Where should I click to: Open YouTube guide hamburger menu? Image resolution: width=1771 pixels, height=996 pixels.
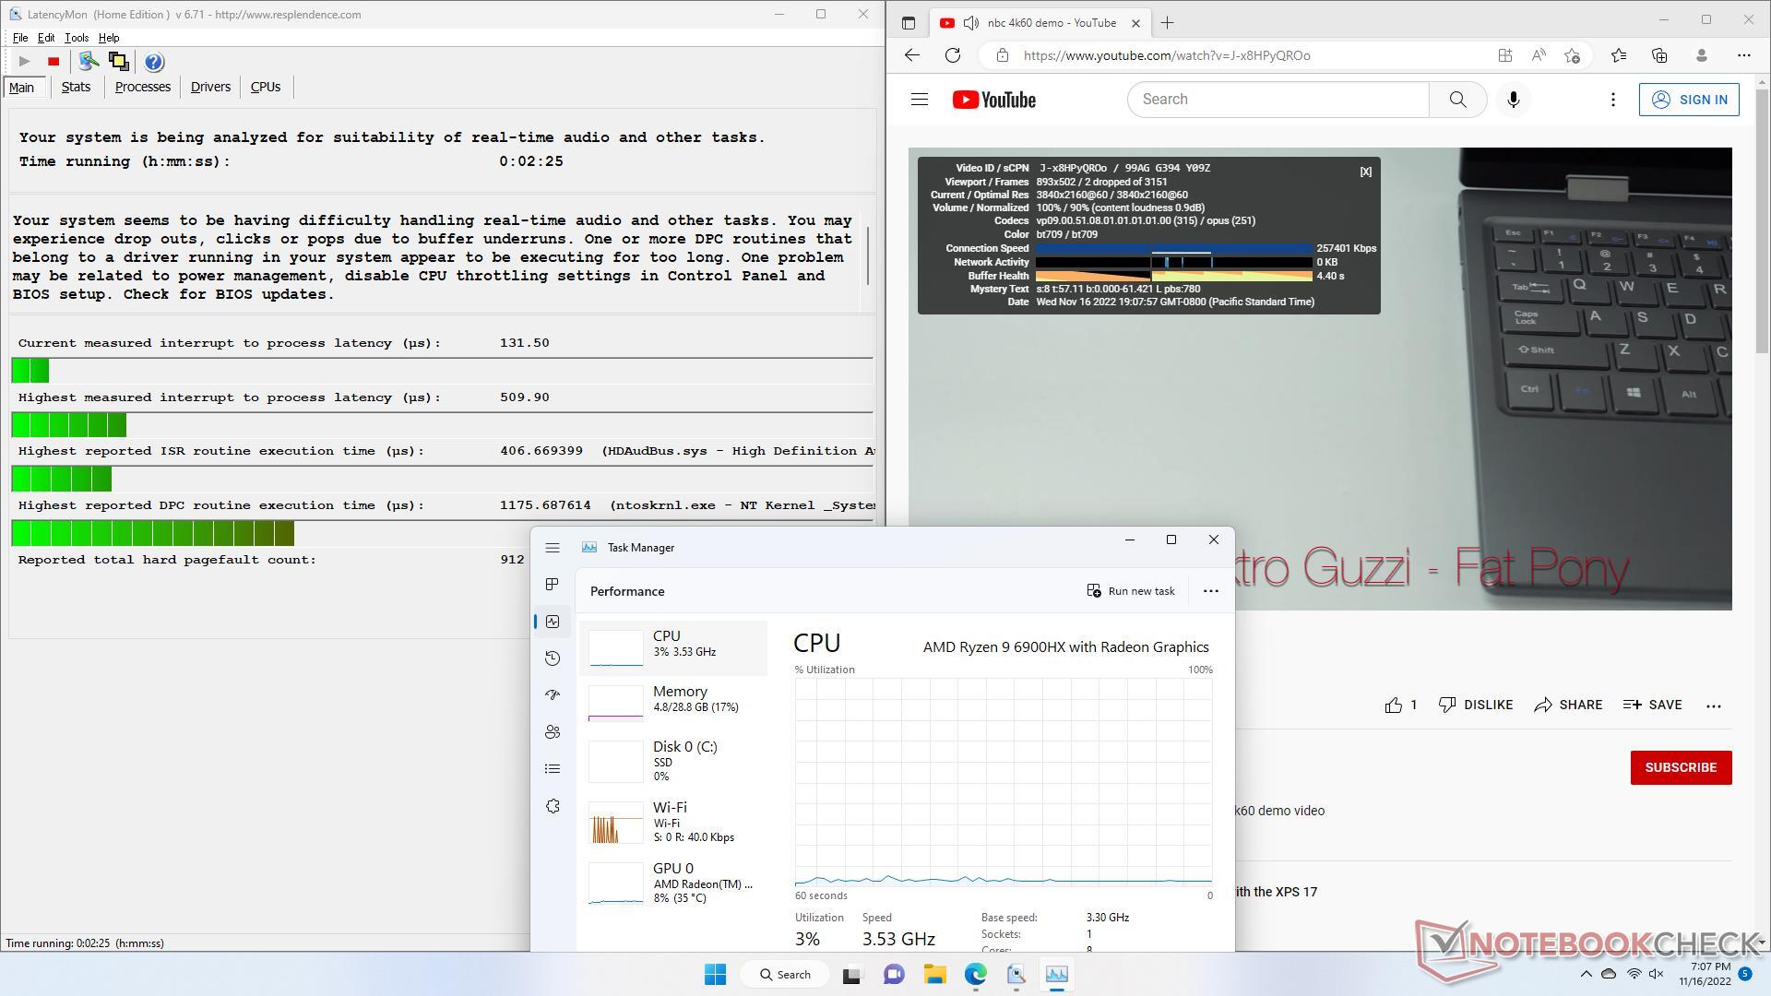click(920, 100)
